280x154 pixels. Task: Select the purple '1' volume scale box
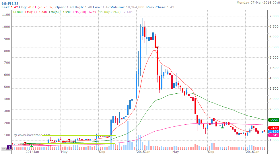tap(9, 148)
